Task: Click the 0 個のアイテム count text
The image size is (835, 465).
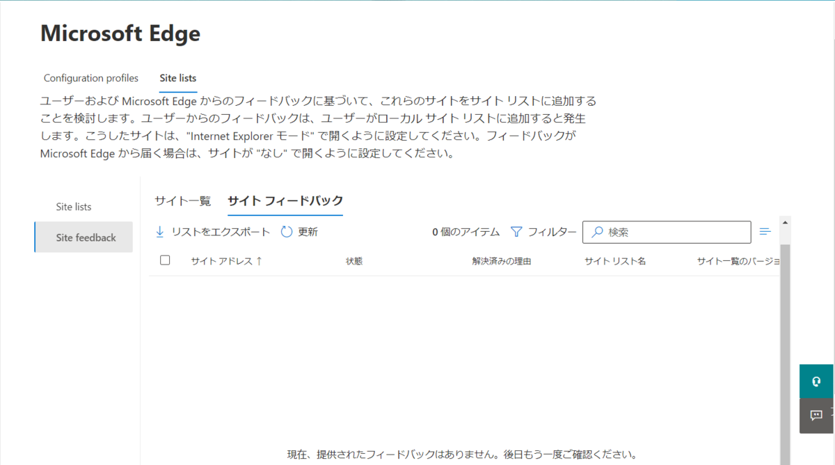Action: [466, 232]
